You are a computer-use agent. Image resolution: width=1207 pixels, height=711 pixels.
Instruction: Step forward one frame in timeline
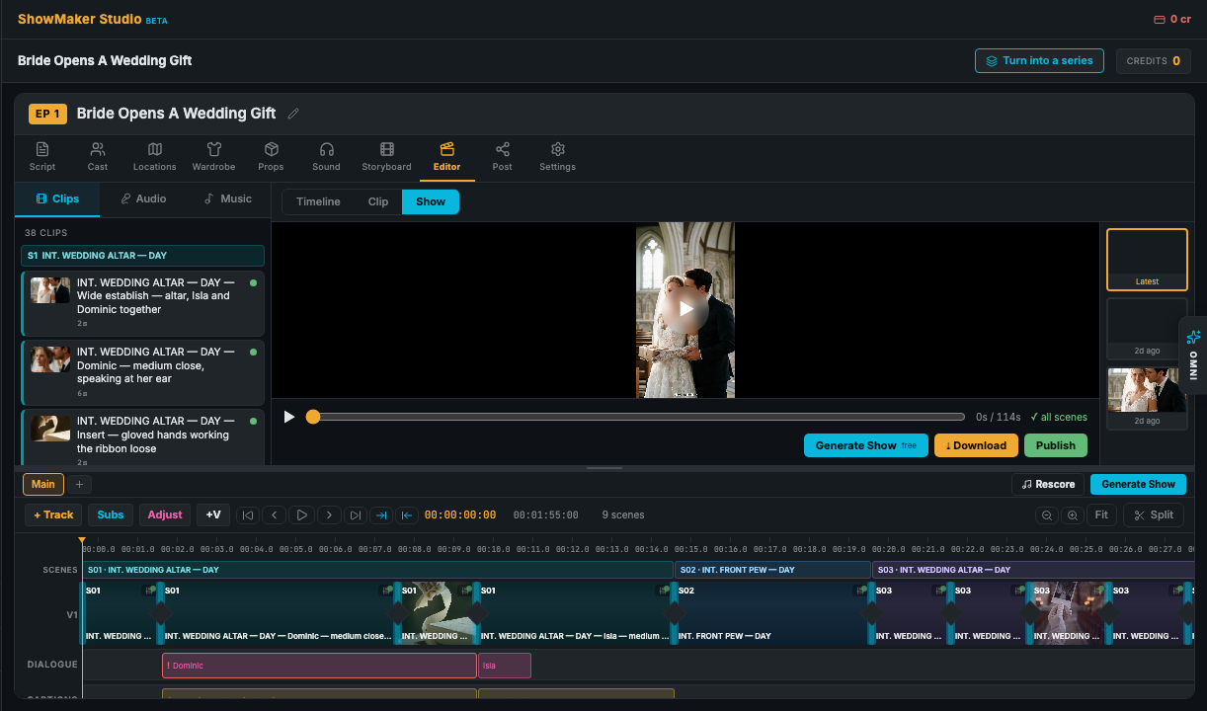click(x=329, y=514)
